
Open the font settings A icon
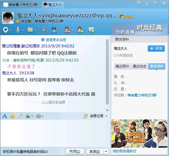click(x=5, y=116)
